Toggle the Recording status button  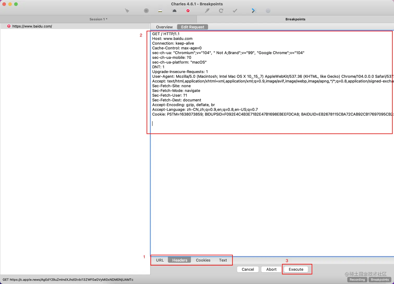(357, 280)
